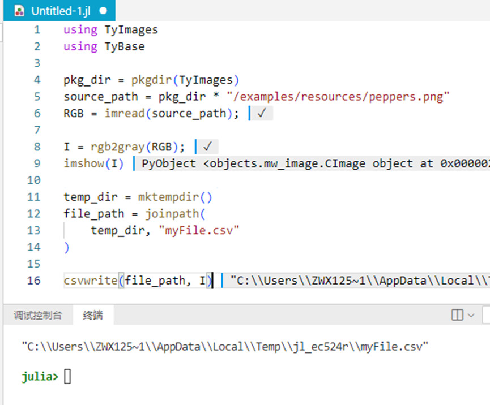Click the checkmark result on line 8
The width and height of the screenshot is (490, 405).
[207, 147]
